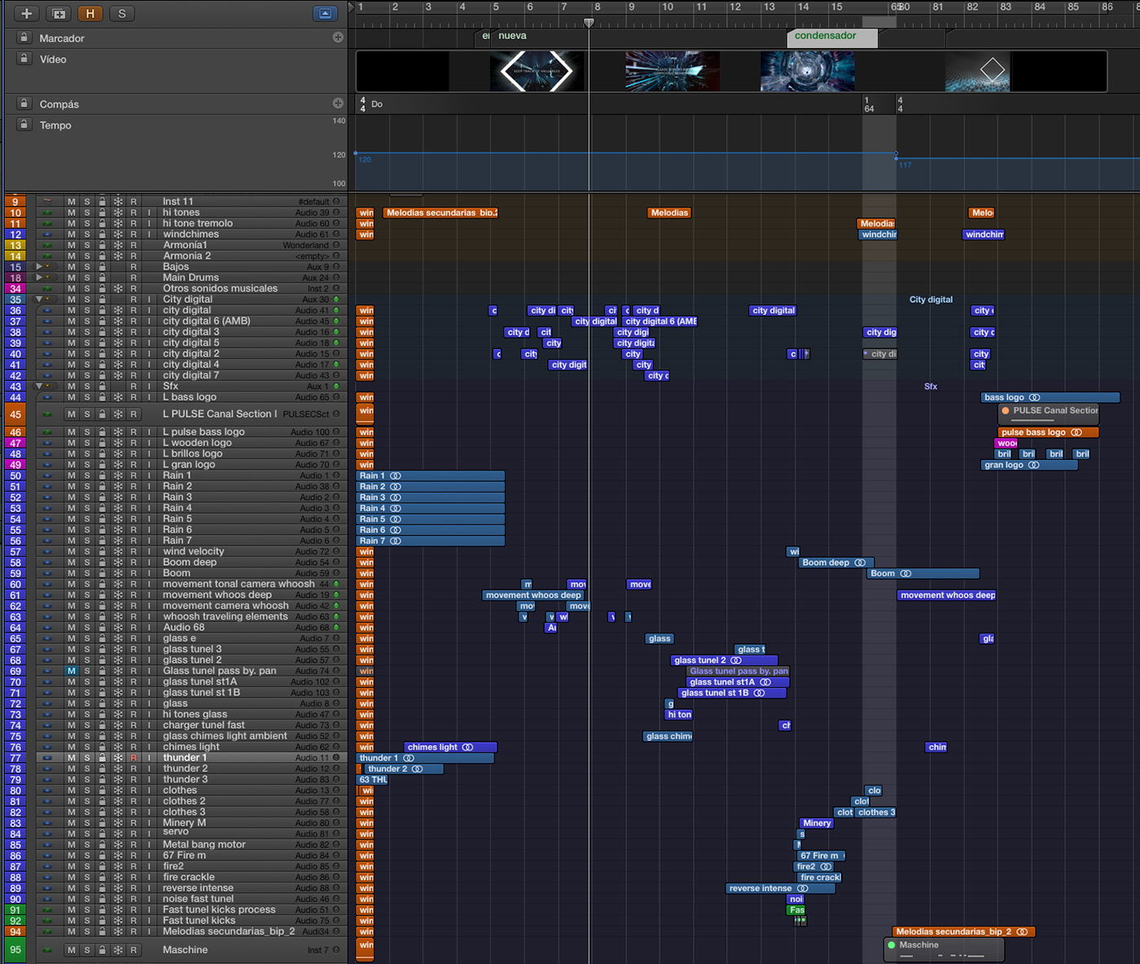The image size is (1140, 964).
Task: Toggle the global S solo button
Action: pyautogui.click(x=122, y=13)
